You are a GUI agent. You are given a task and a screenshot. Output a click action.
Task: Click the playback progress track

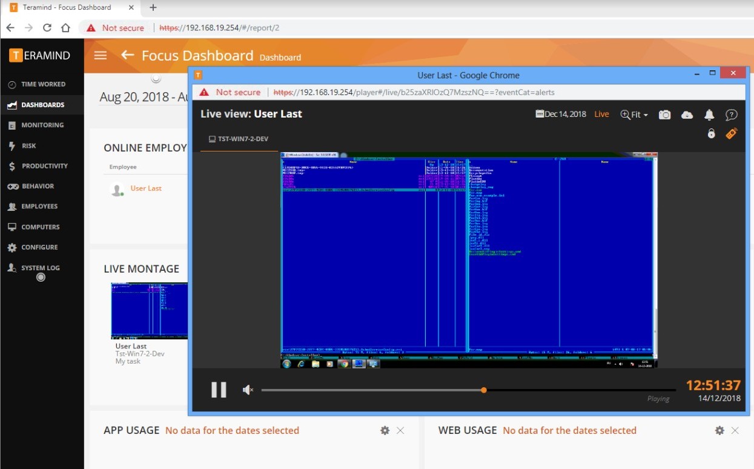[469, 390]
